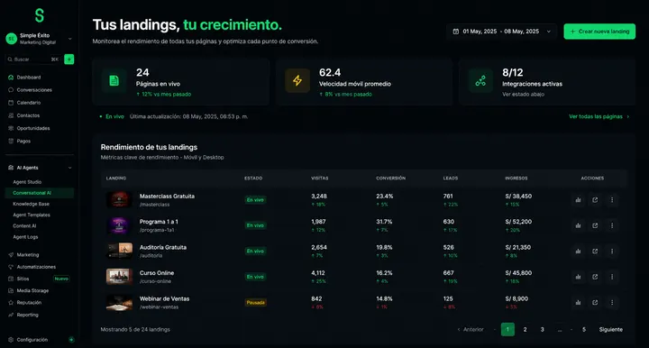The image size is (649, 348).
Task: Click the integrations icon in stats card
Action: pos(480,80)
